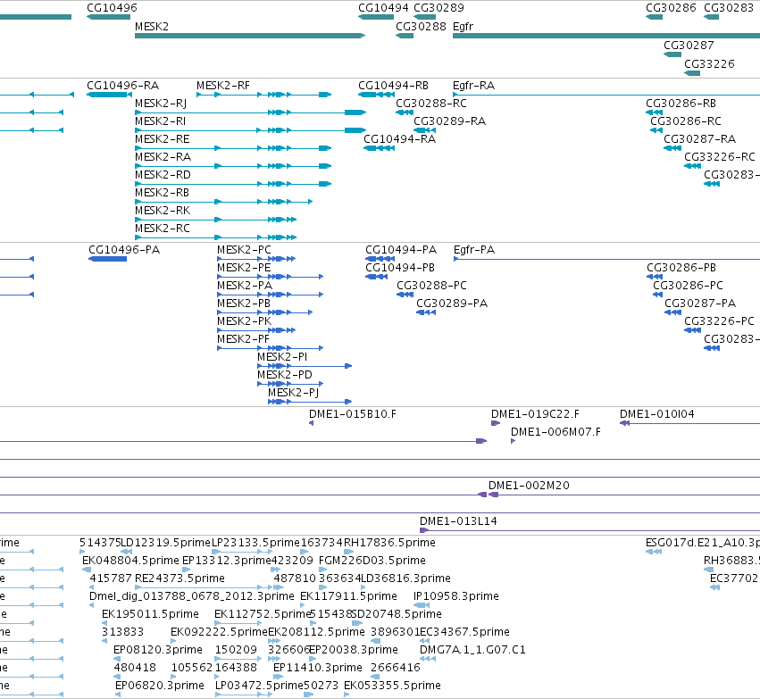Select protein CG33226-PC
The image size is (760, 699).
pyautogui.click(x=719, y=321)
